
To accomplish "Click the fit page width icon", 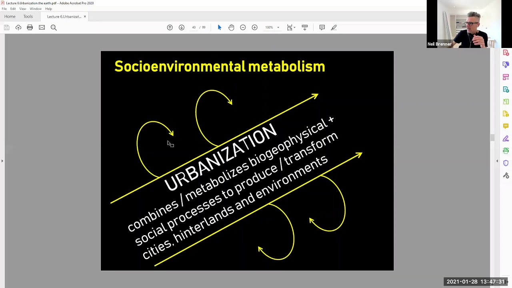I will pyautogui.click(x=290, y=27).
